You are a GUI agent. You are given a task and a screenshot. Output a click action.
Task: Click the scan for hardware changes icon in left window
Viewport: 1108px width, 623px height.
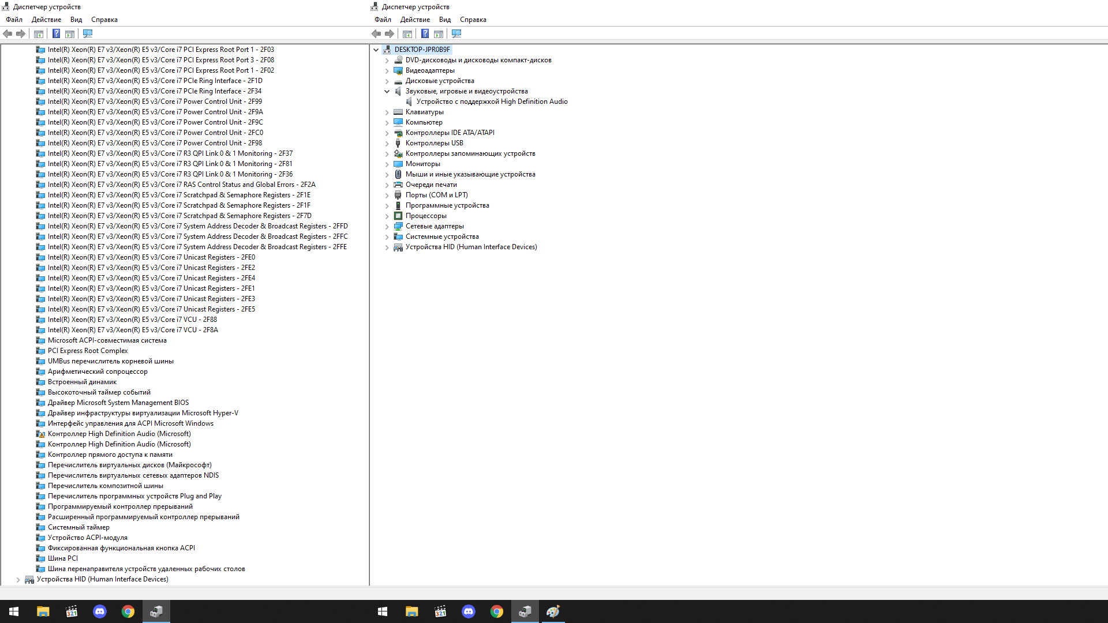point(88,34)
